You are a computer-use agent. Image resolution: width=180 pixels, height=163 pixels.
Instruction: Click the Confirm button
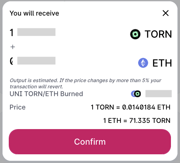click(x=90, y=142)
